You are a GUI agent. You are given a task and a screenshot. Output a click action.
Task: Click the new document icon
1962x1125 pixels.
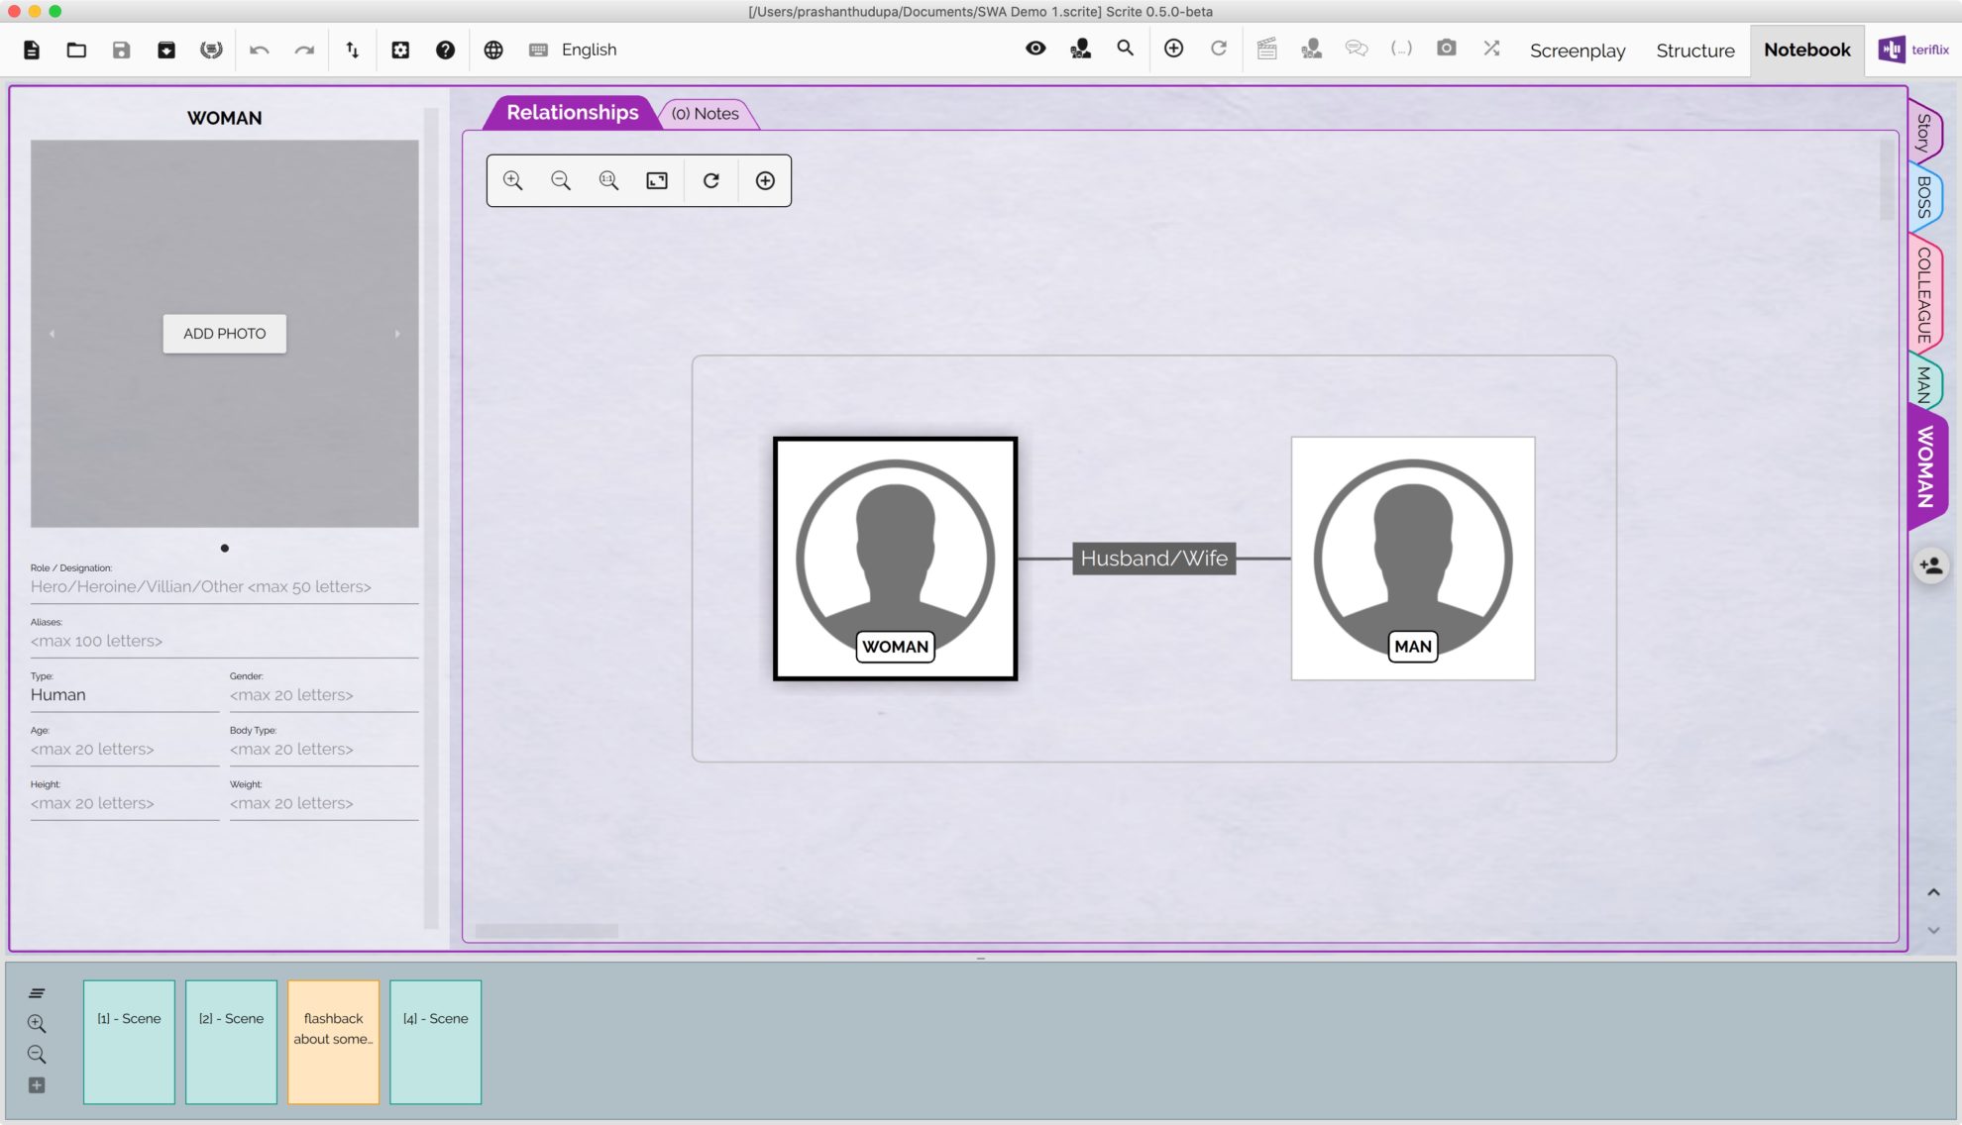[32, 50]
